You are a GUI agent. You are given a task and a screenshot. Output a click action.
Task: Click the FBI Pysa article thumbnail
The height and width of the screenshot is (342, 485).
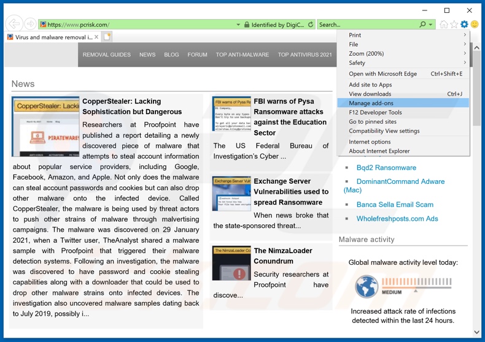231,113
